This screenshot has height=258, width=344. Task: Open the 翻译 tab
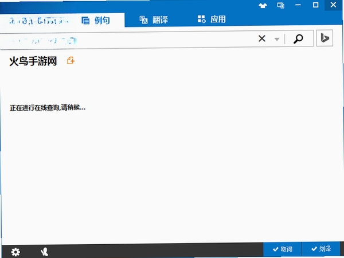pyautogui.click(x=154, y=19)
